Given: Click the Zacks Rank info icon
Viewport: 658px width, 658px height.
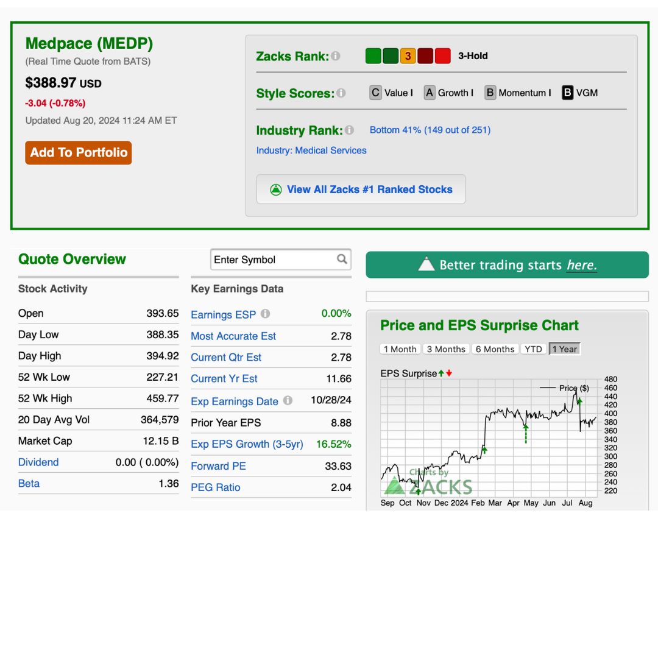Looking at the screenshot, I should pyautogui.click(x=335, y=56).
